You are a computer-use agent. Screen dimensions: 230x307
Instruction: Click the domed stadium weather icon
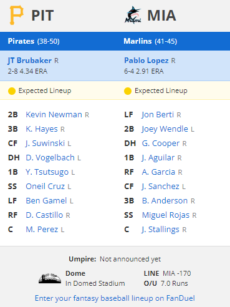(50, 278)
